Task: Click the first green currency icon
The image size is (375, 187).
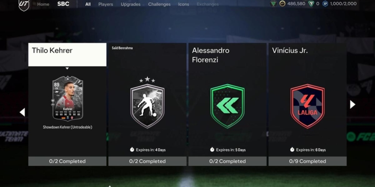Action: tap(273, 4)
